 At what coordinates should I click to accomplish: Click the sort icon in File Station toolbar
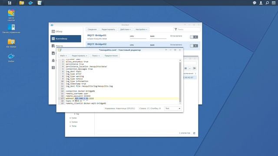click(194, 68)
